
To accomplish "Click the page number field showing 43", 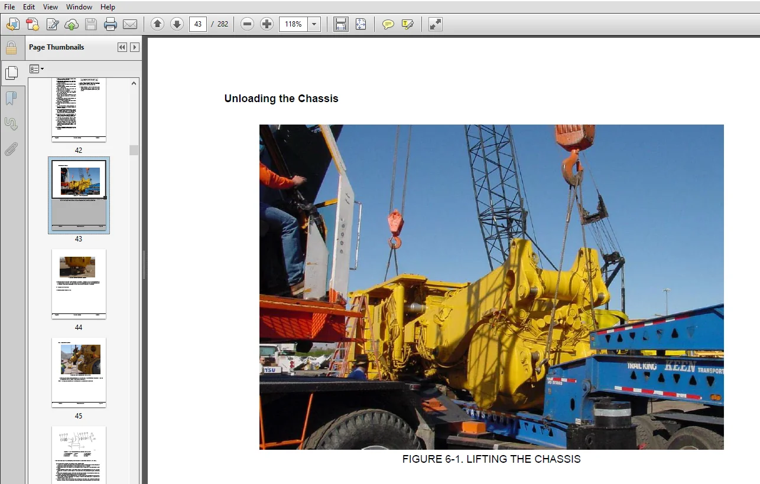I will click(198, 24).
